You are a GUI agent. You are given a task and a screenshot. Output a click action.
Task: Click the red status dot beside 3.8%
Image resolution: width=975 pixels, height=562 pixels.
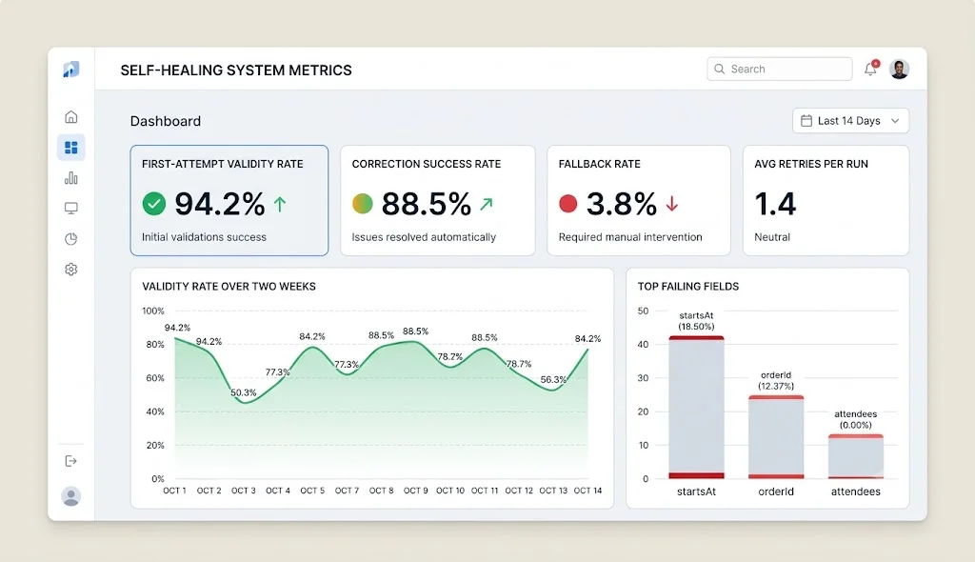point(568,204)
